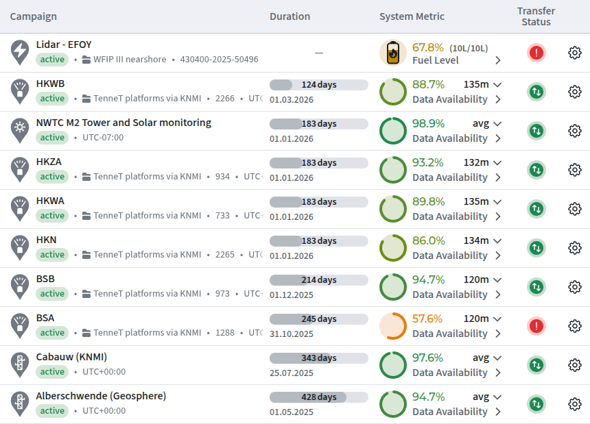The image size is (590, 424).
Task: Click the WFIP III nearshore folder icon
Action: (x=86, y=60)
